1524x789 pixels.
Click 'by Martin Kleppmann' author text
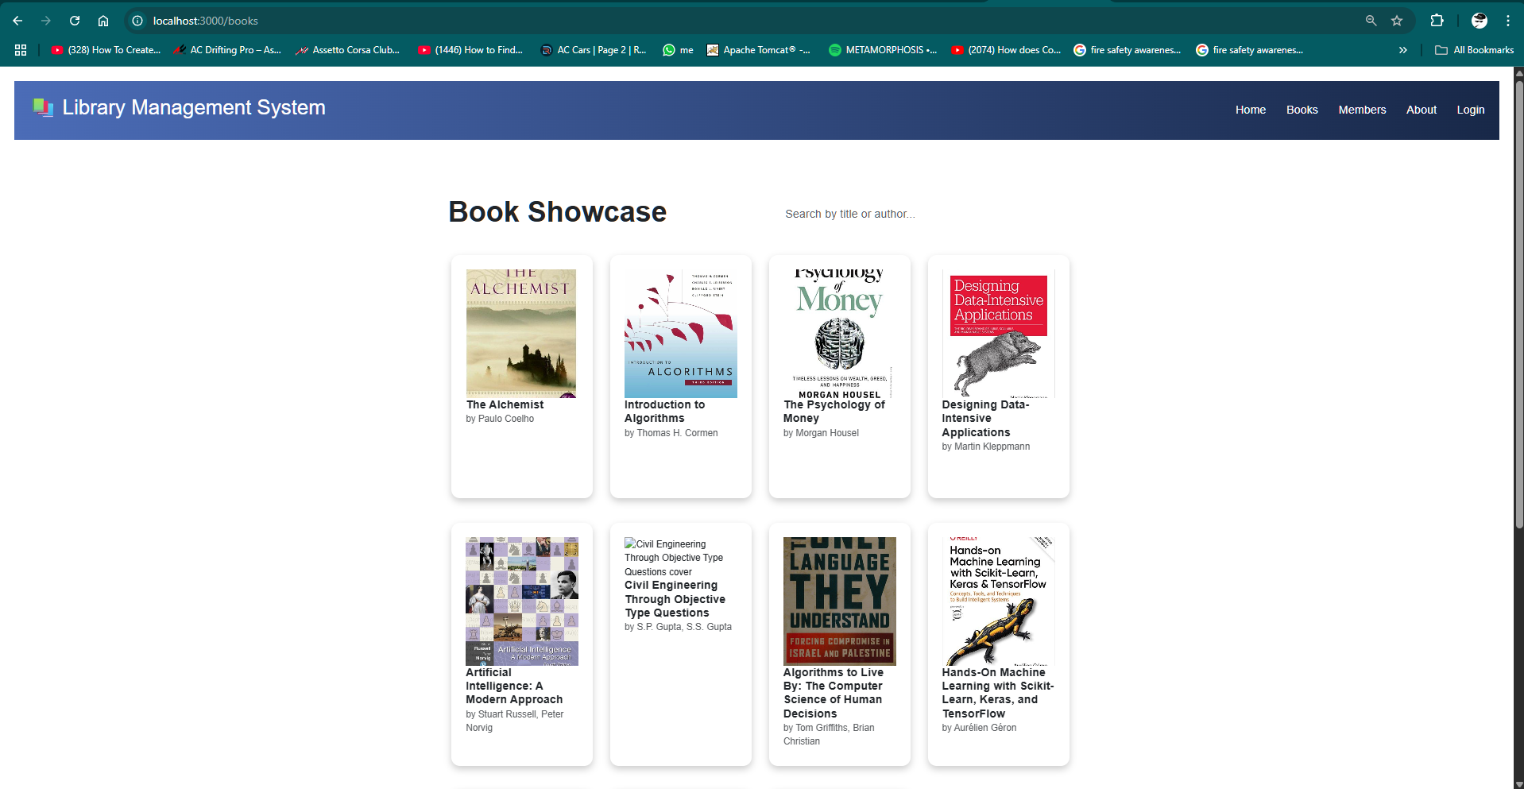click(986, 447)
